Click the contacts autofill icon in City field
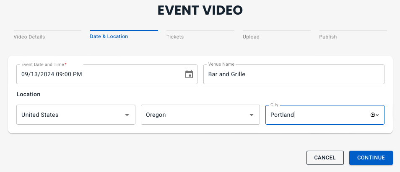Screen dimensions: 400x172 pyautogui.click(x=374, y=115)
